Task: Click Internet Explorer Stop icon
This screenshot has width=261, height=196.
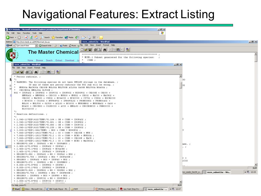Action: pyautogui.click(x=26, y=38)
